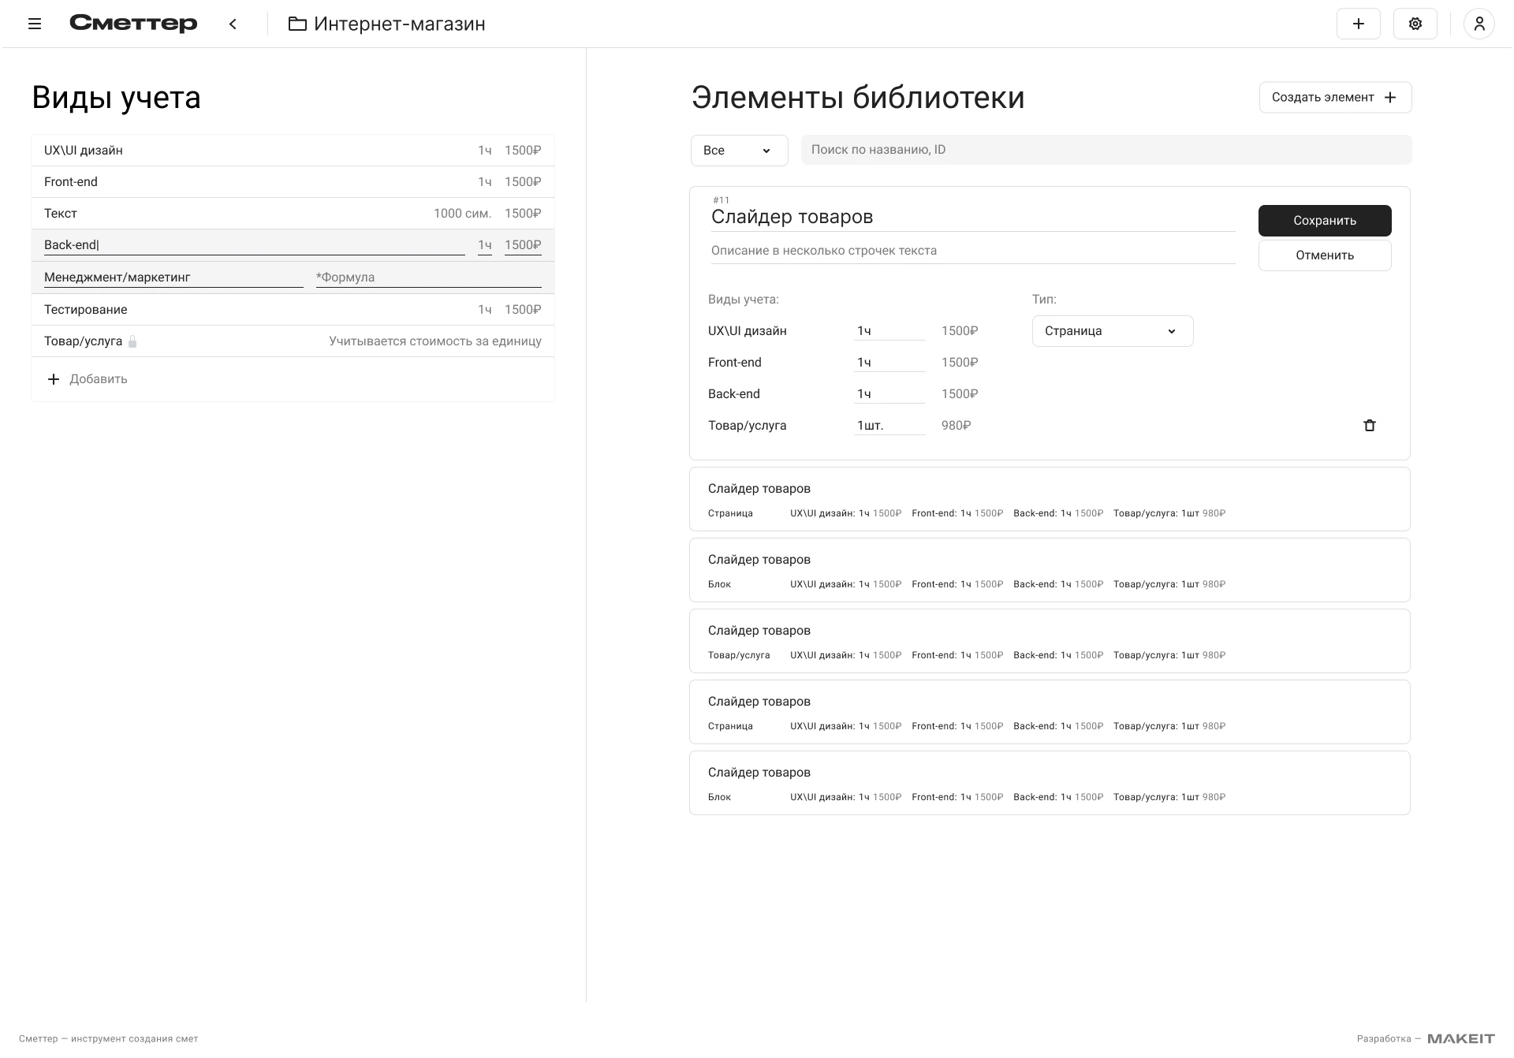Viewport: 1514px width, 1058px height.
Task: Open Слайдер товаров card of type Товар/услуга
Action: [1050, 641]
